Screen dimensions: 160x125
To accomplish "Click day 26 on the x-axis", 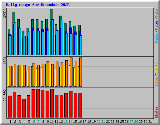I will (x=127, y=122).
